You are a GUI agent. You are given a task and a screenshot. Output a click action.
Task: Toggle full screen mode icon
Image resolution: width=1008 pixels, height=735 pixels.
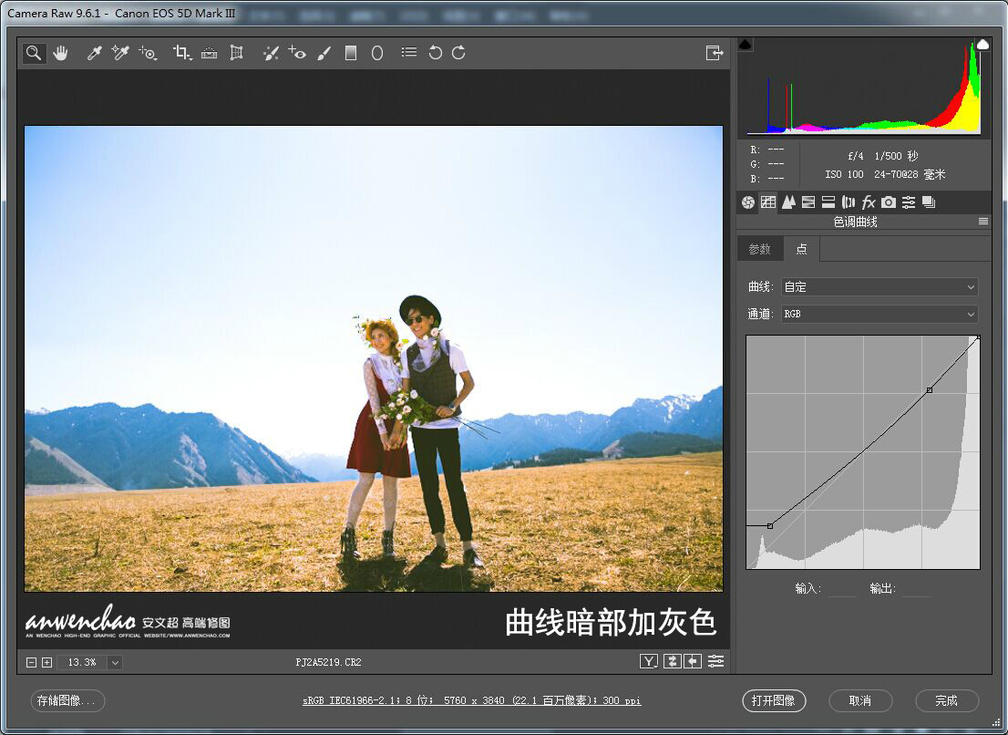(715, 53)
